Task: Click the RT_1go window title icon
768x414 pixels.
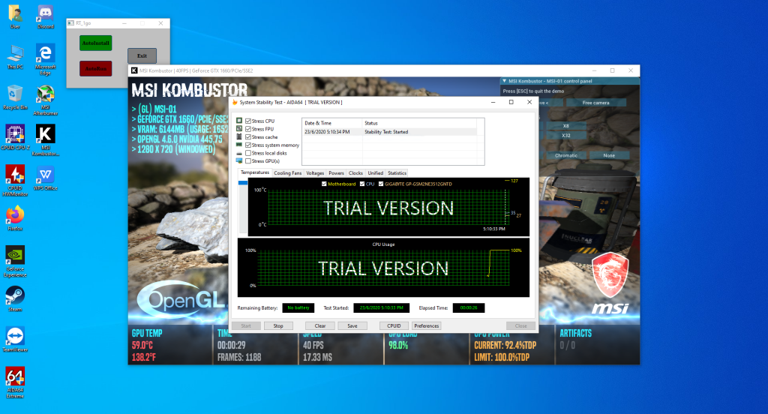Action: pos(71,23)
